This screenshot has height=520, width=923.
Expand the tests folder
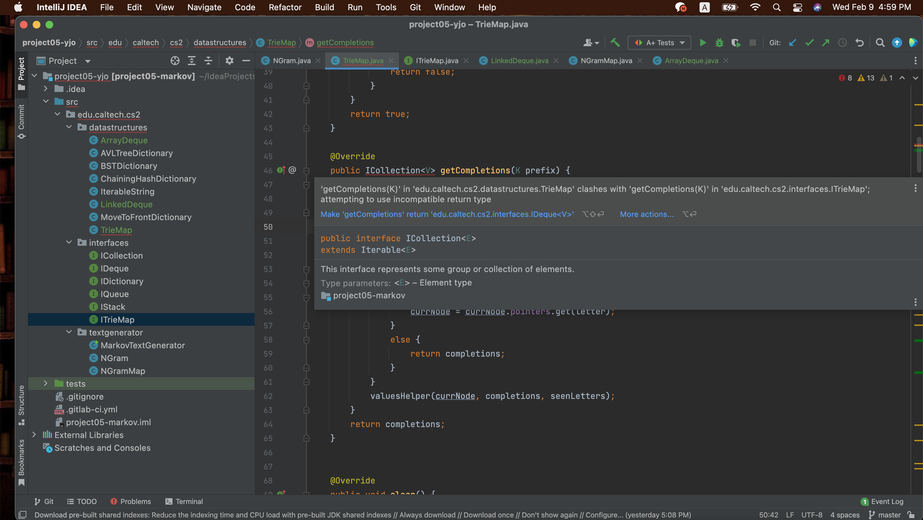pyautogui.click(x=46, y=384)
